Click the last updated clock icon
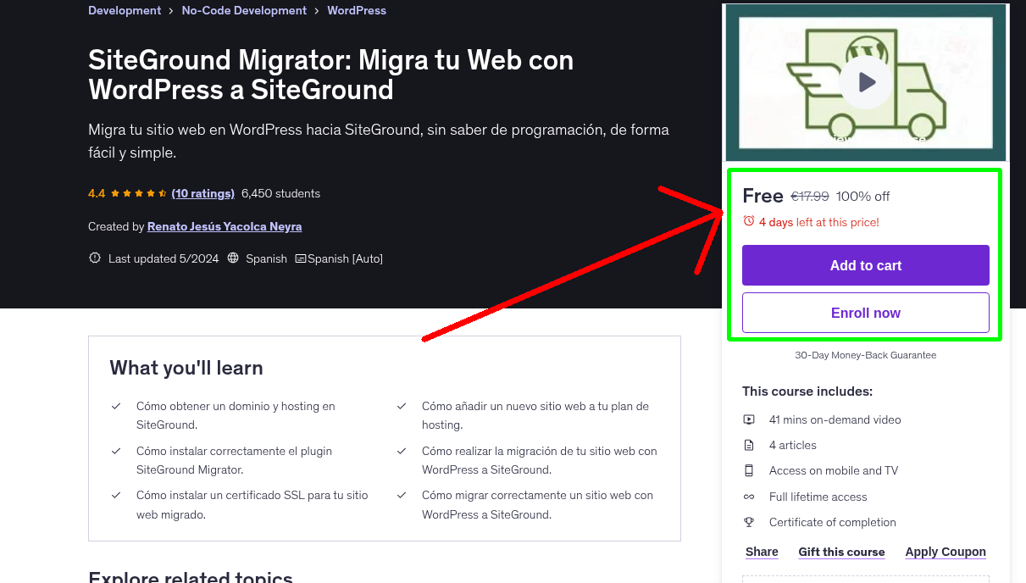Image resolution: width=1026 pixels, height=583 pixels. [94, 258]
